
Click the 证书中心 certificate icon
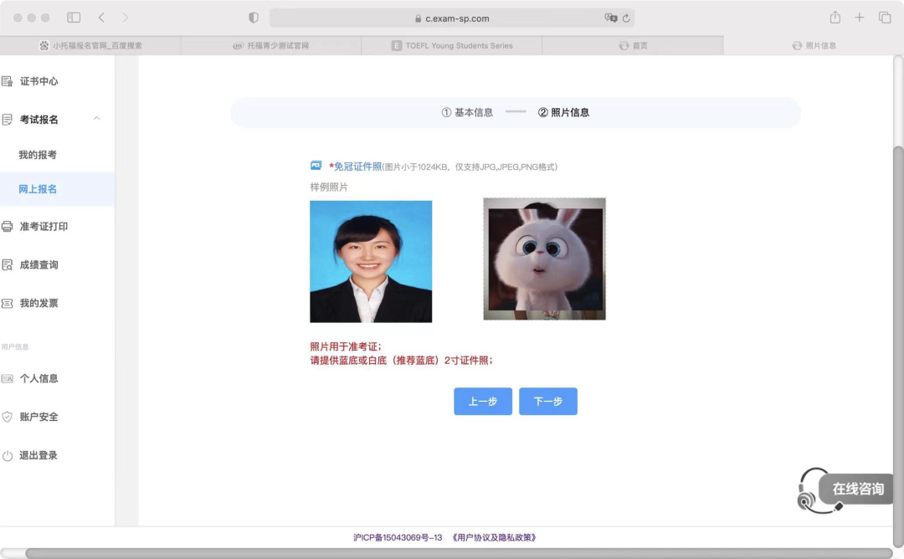click(x=7, y=81)
